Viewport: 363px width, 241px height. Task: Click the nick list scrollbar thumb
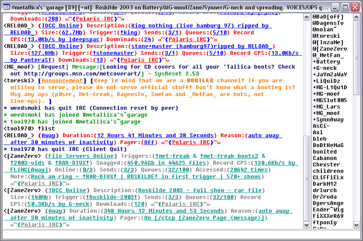356,57
